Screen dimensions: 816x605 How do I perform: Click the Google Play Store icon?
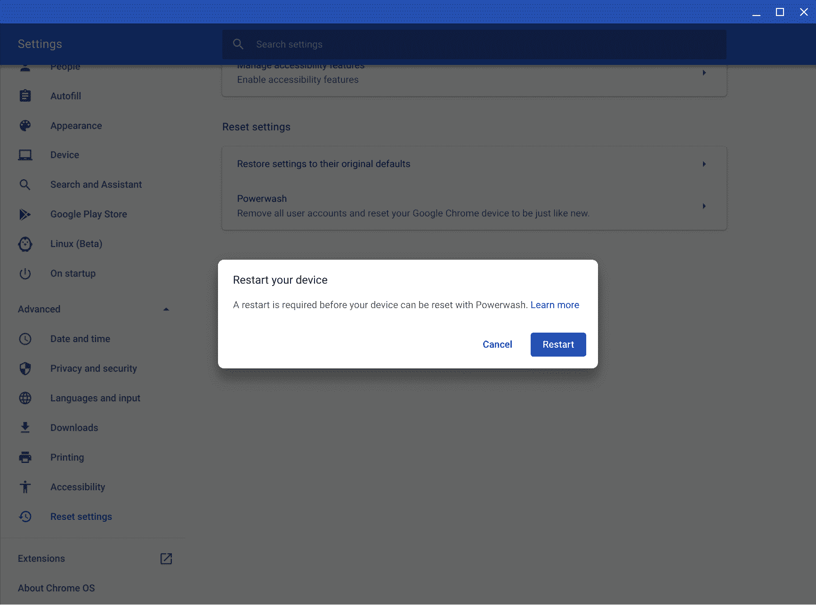(25, 214)
